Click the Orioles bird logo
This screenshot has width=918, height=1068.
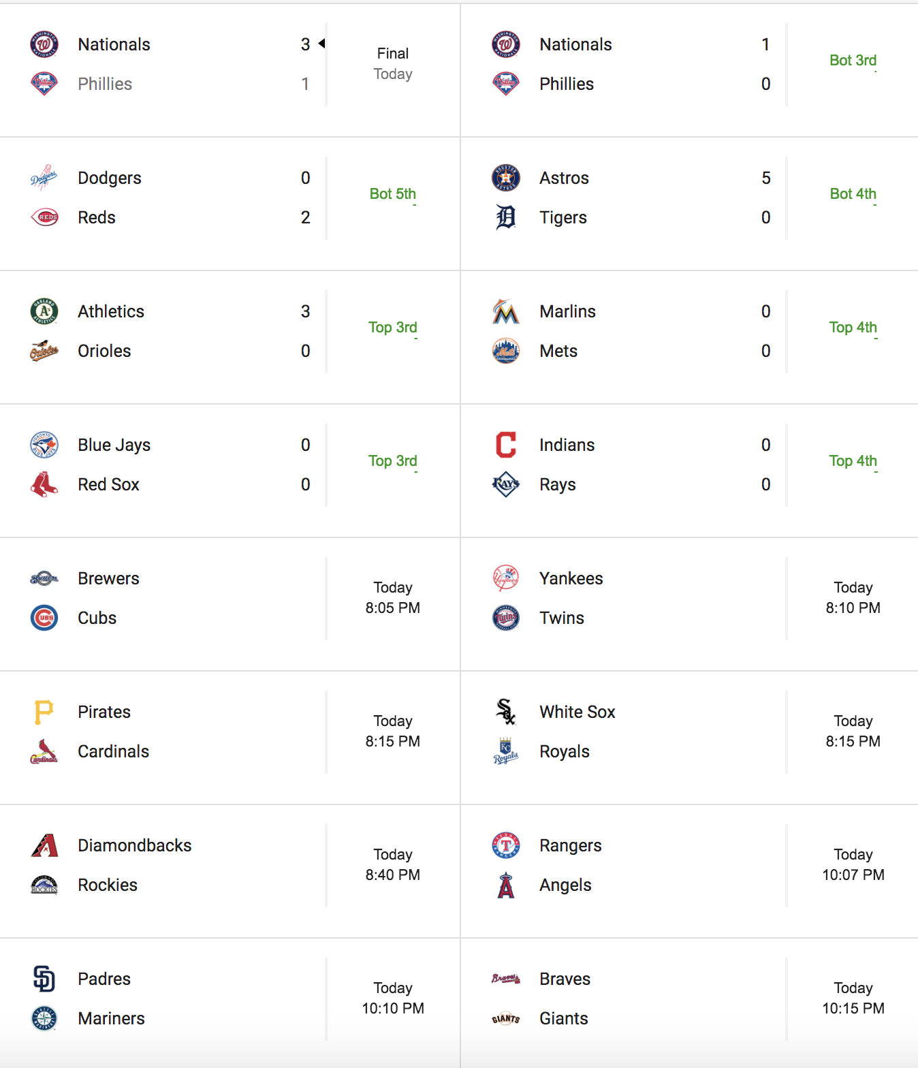[x=44, y=351]
